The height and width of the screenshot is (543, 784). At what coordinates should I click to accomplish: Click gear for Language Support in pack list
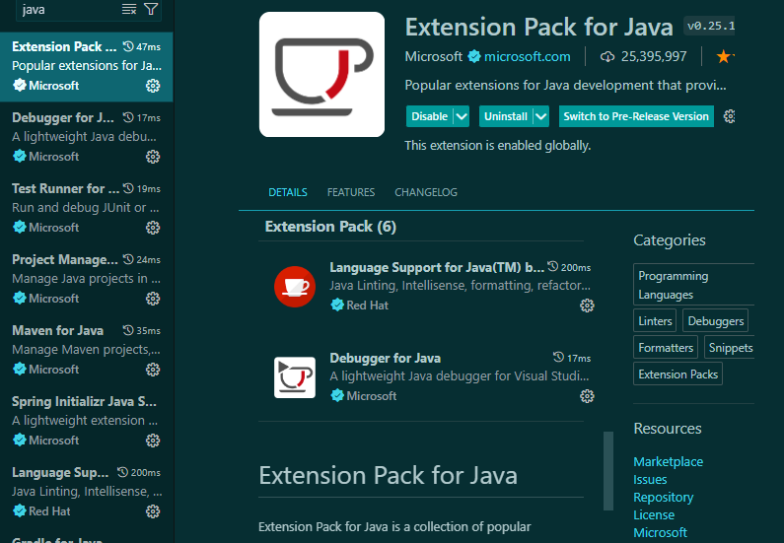tap(587, 305)
